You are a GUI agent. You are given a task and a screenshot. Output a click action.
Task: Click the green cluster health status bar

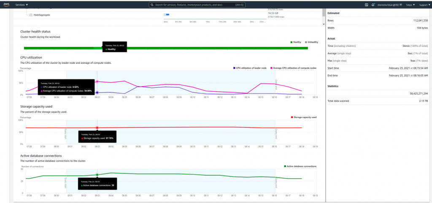pyautogui.click(x=166, y=48)
